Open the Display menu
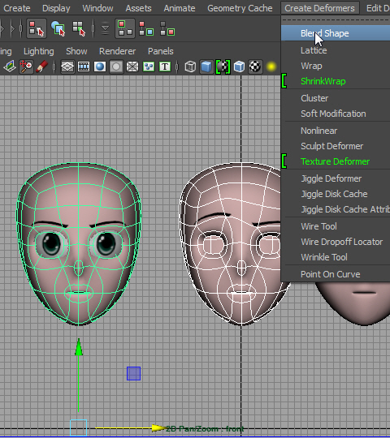Image resolution: width=390 pixels, height=438 pixels. click(x=56, y=8)
